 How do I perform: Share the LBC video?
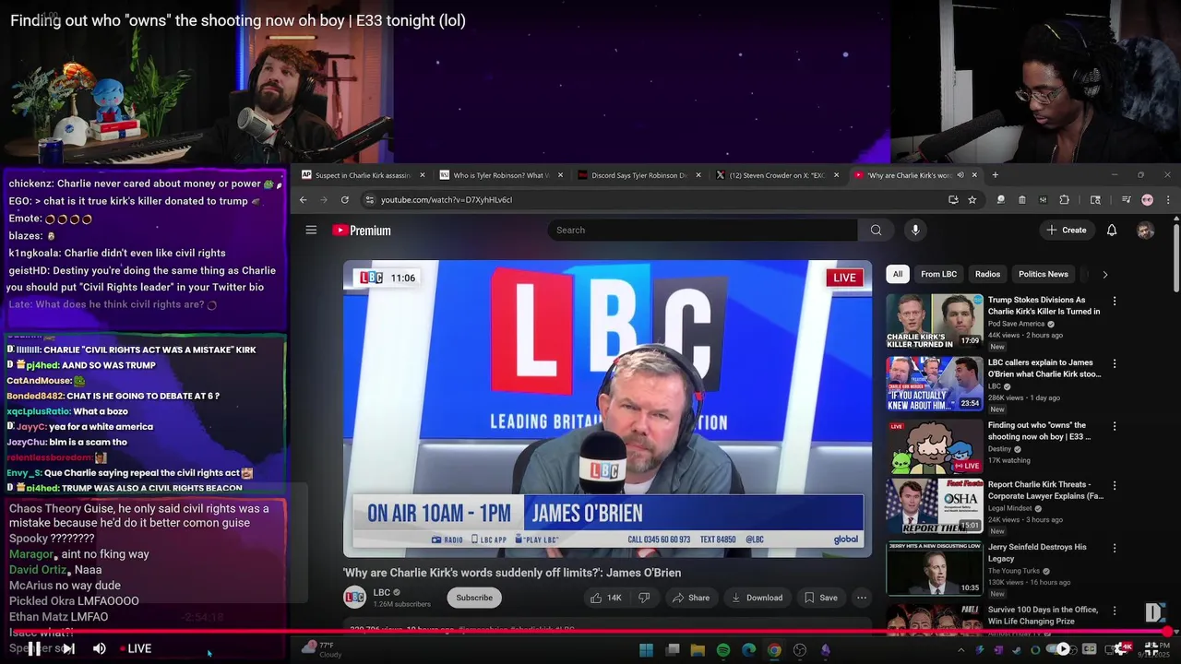(x=691, y=598)
